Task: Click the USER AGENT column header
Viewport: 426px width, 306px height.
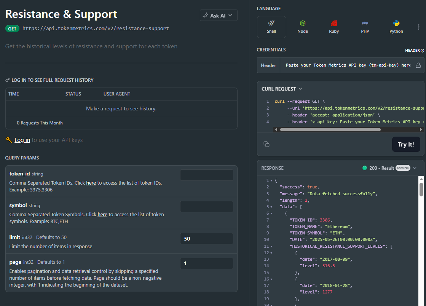Action: point(117,94)
